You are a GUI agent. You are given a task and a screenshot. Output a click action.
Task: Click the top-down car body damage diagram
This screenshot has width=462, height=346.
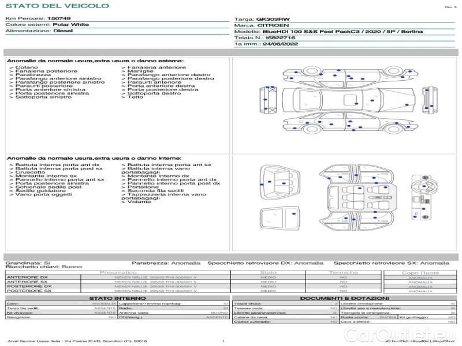[x=349, y=100]
